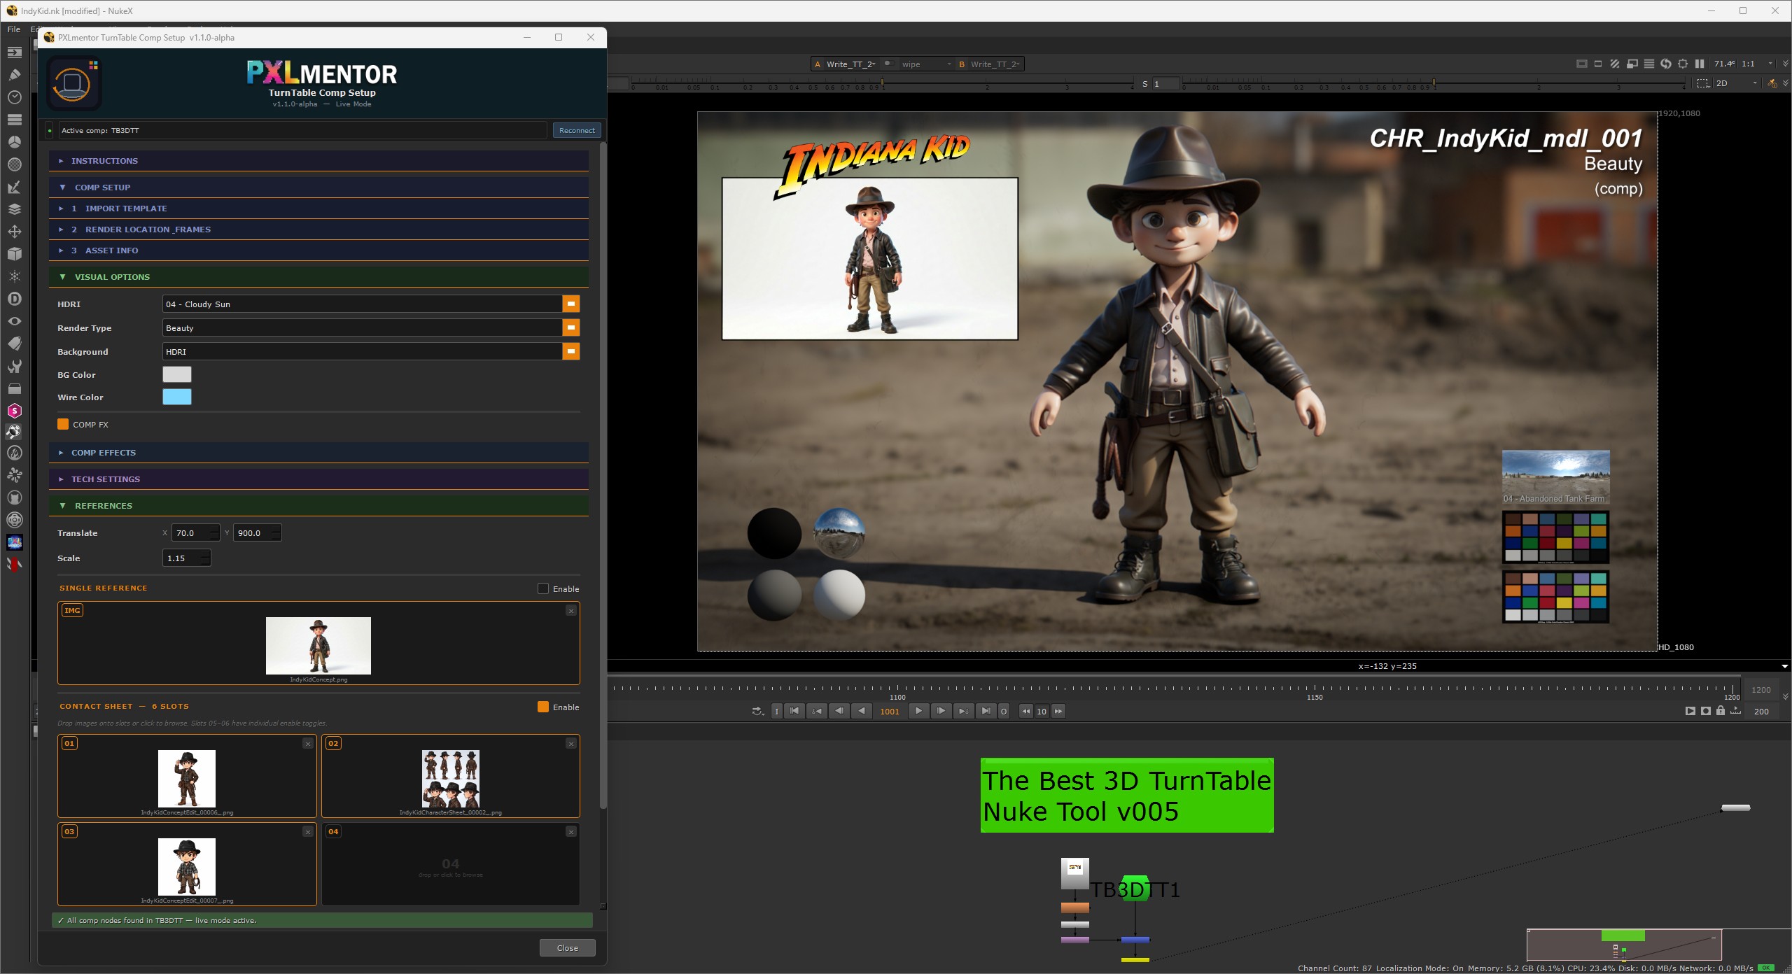Toggle the orange button next to Render Type

tap(571, 327)
